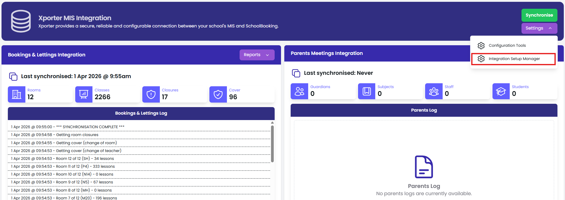Open the Reports dropdown
The height and width of the screenshot is (200, 565).
coord(257,55)
